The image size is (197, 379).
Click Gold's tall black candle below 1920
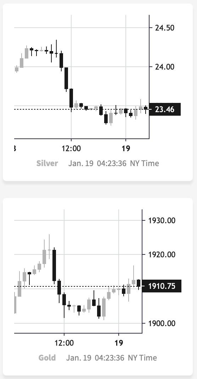pyautogui.click(x=54, y=265)
